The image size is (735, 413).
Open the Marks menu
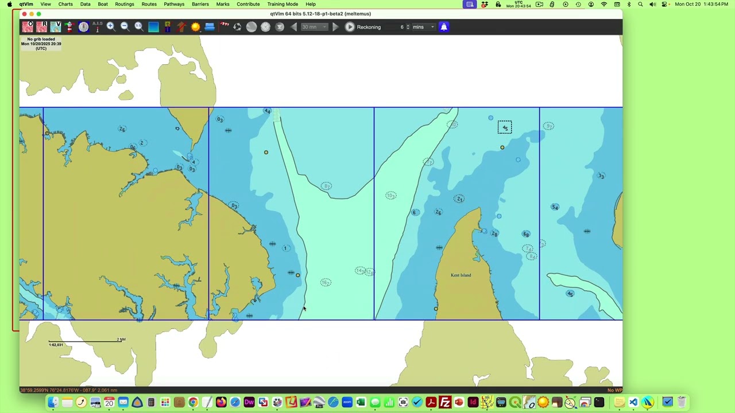pos(223,4)
